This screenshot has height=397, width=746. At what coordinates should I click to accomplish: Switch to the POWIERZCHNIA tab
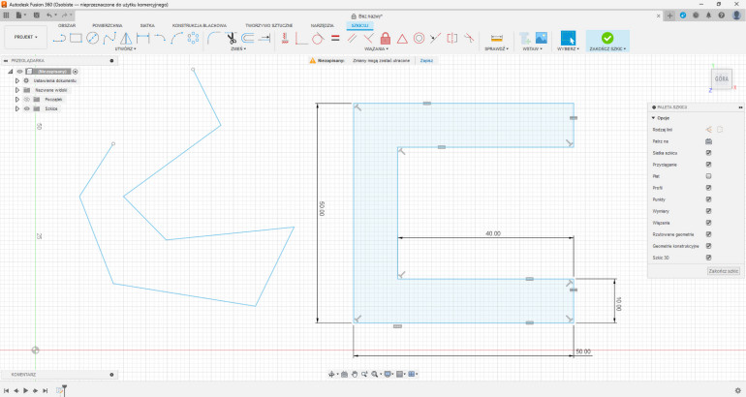pos(108,24)
